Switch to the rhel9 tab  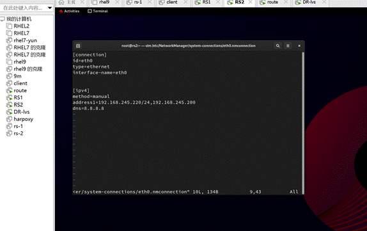(x=104, y=3)
